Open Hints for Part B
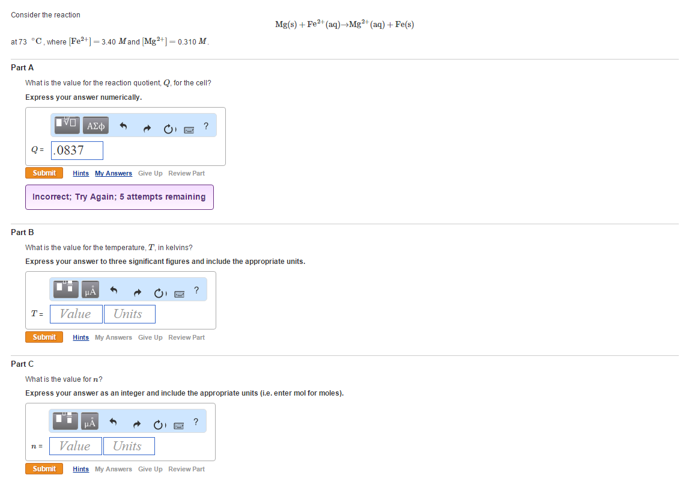Viewport: 686px width, 484px height. coord(80,337)
